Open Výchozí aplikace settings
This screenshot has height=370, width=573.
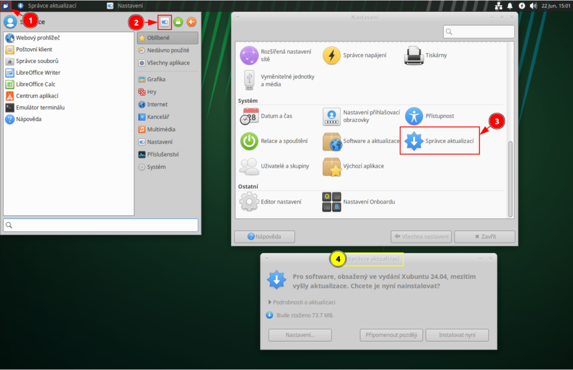(353, 166)
